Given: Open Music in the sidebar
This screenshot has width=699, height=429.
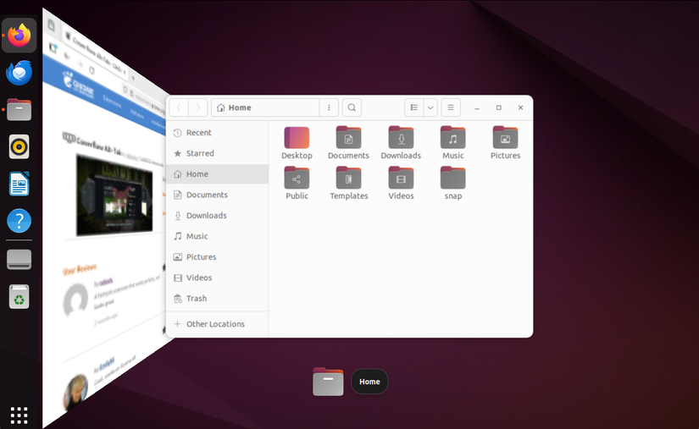Looking at the screenshot, I should click(x=218, y=236).
